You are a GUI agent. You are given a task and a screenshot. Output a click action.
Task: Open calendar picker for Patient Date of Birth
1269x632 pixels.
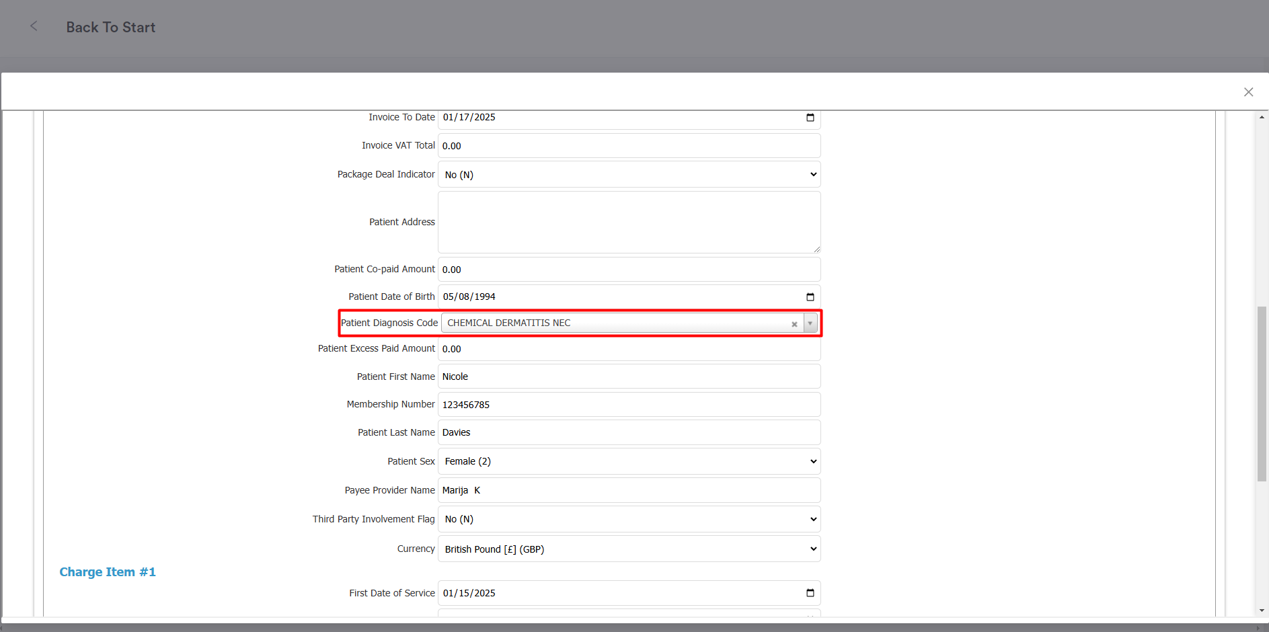coord(810,297)
